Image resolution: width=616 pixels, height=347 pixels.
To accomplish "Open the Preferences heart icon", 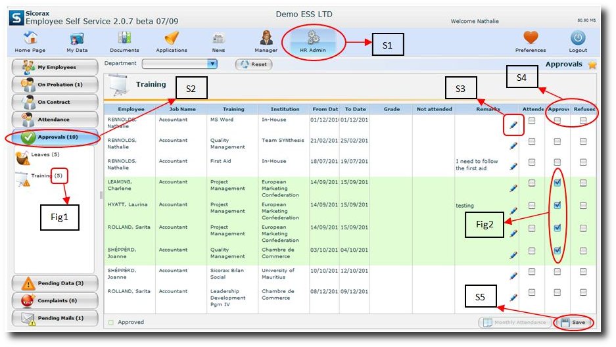I will 531,39.
